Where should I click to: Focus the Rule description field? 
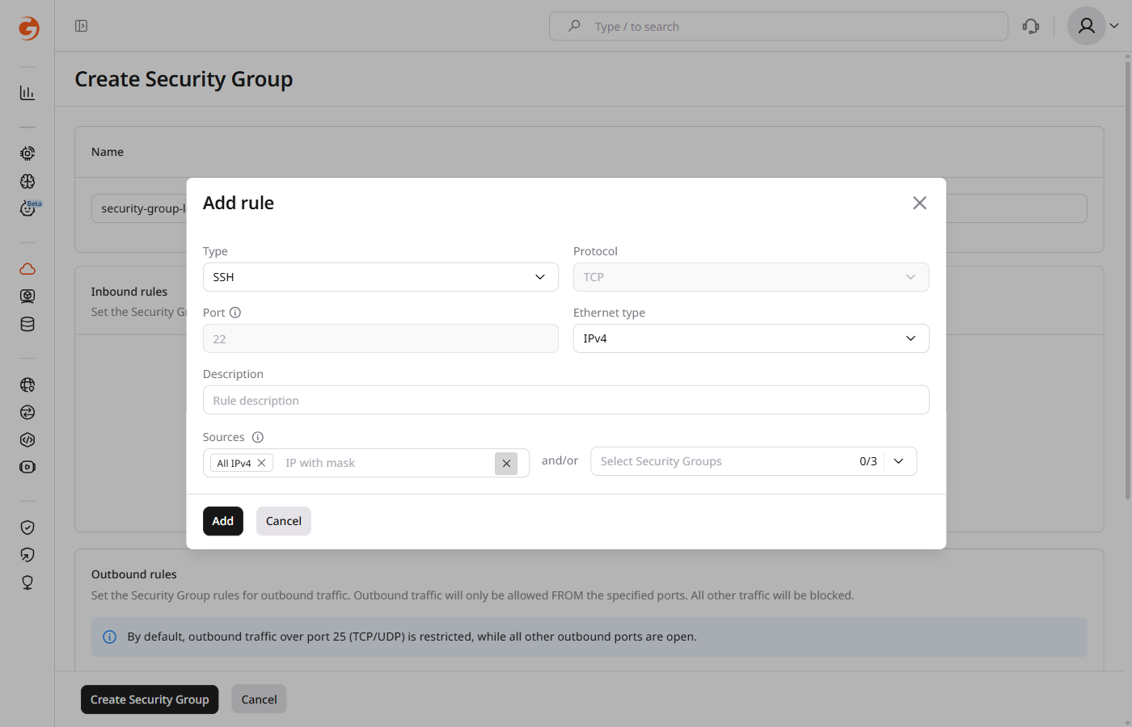click(566, 400)
